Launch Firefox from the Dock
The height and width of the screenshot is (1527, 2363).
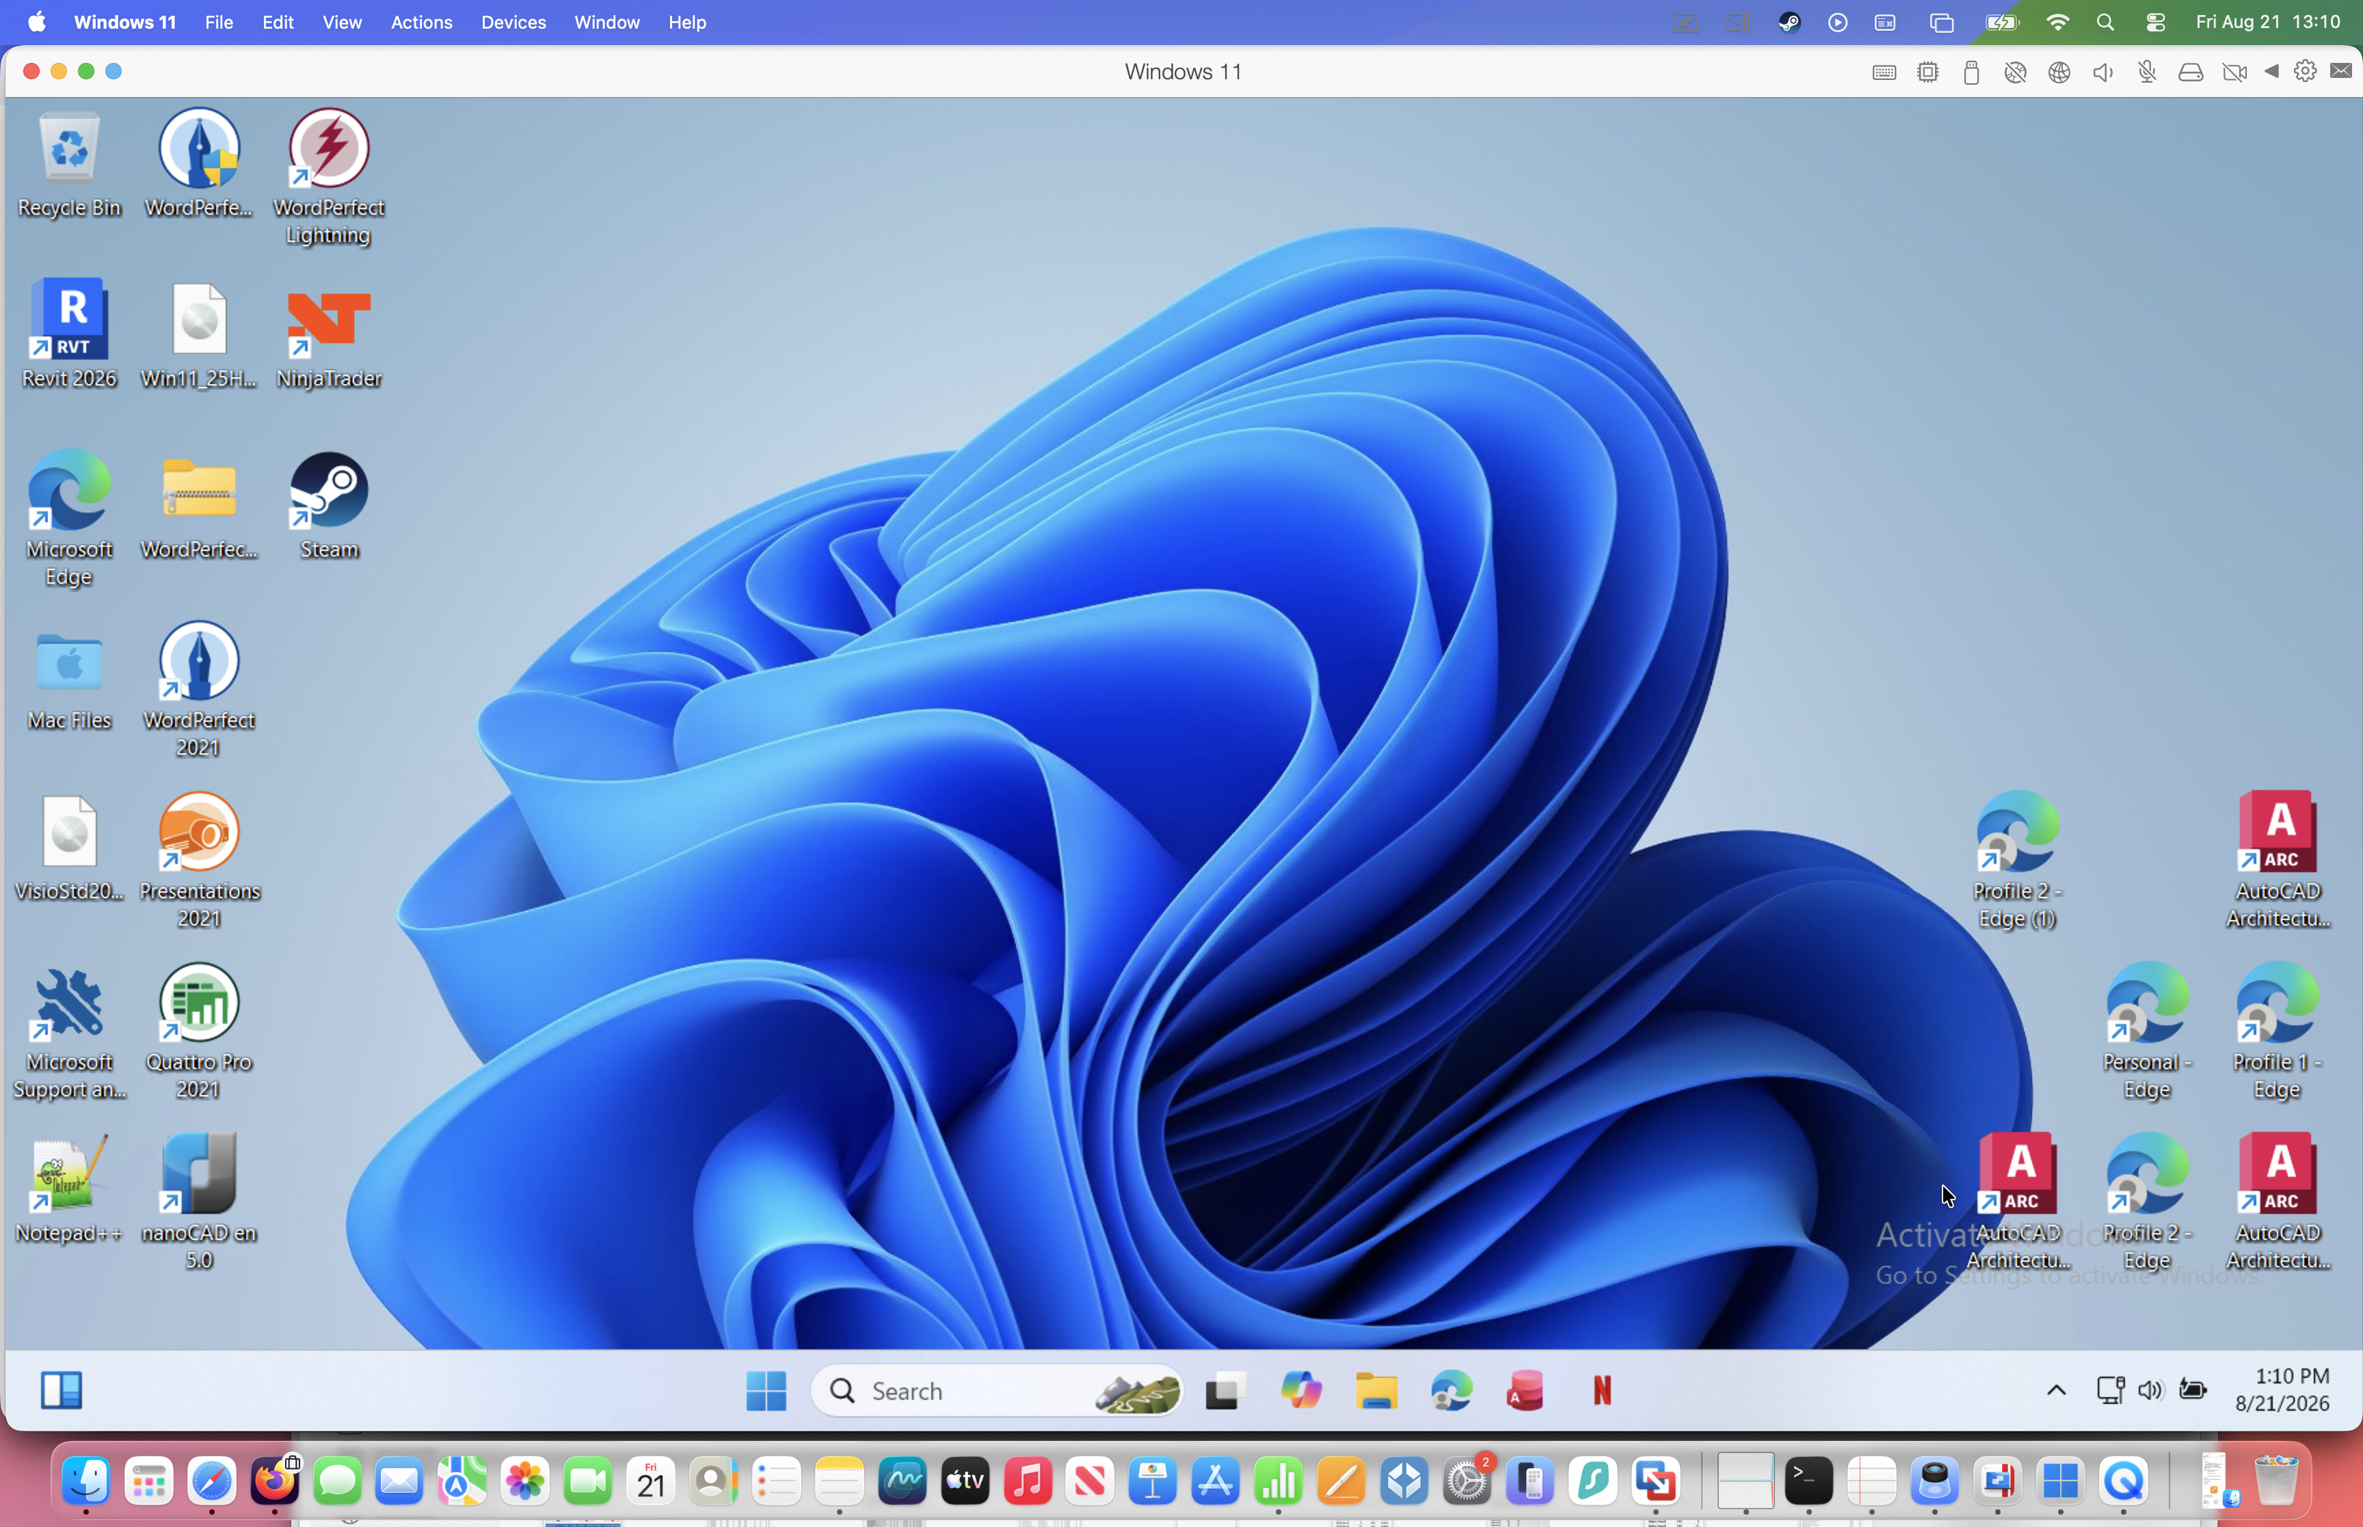275,1481
